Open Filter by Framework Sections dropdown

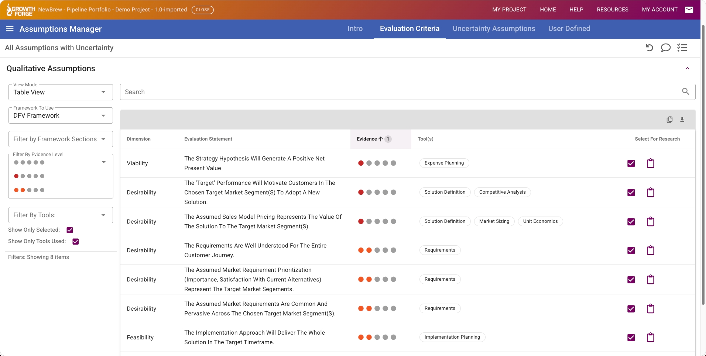click(x=61, y=139)
